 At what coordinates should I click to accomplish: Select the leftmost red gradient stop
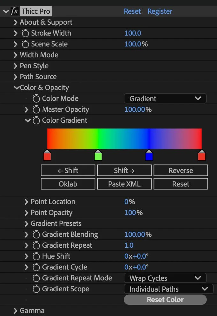point(47,155)
